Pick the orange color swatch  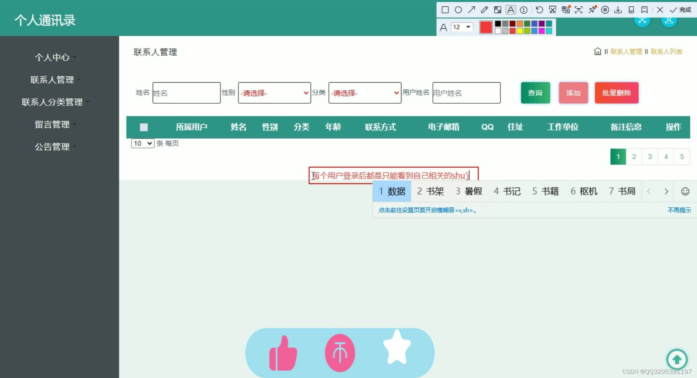pos(520,24)
